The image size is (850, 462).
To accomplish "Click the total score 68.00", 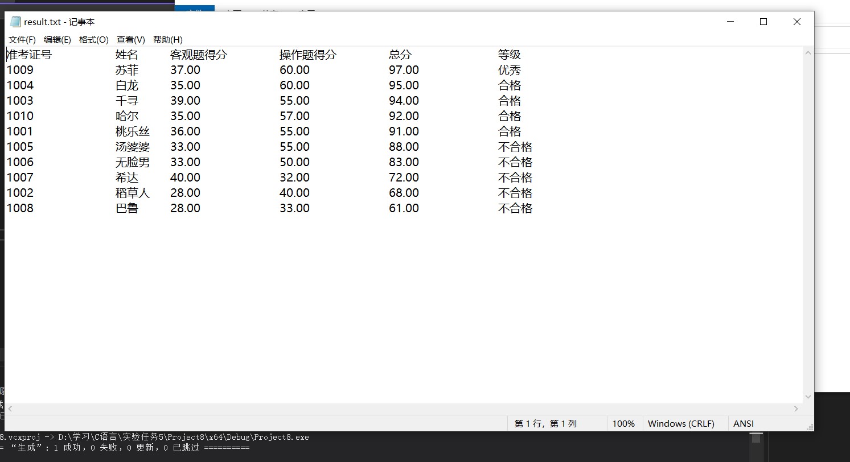I will point(404,193).
